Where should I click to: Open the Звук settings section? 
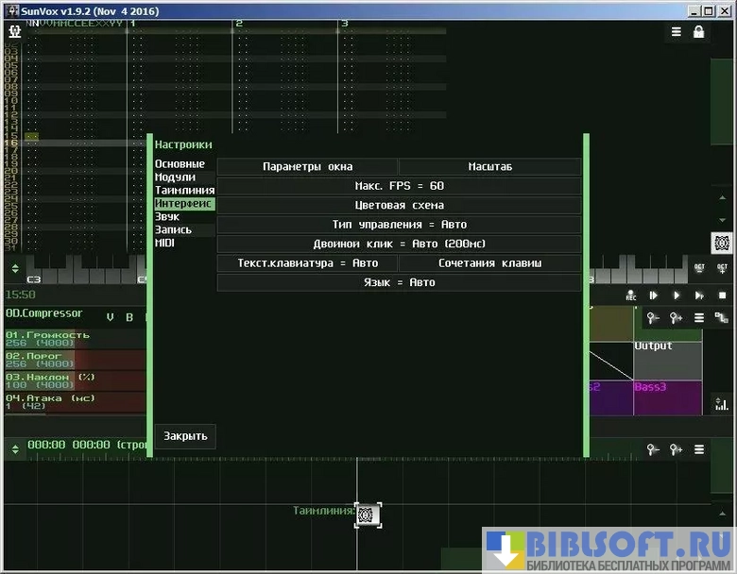[x=167, y=216]
